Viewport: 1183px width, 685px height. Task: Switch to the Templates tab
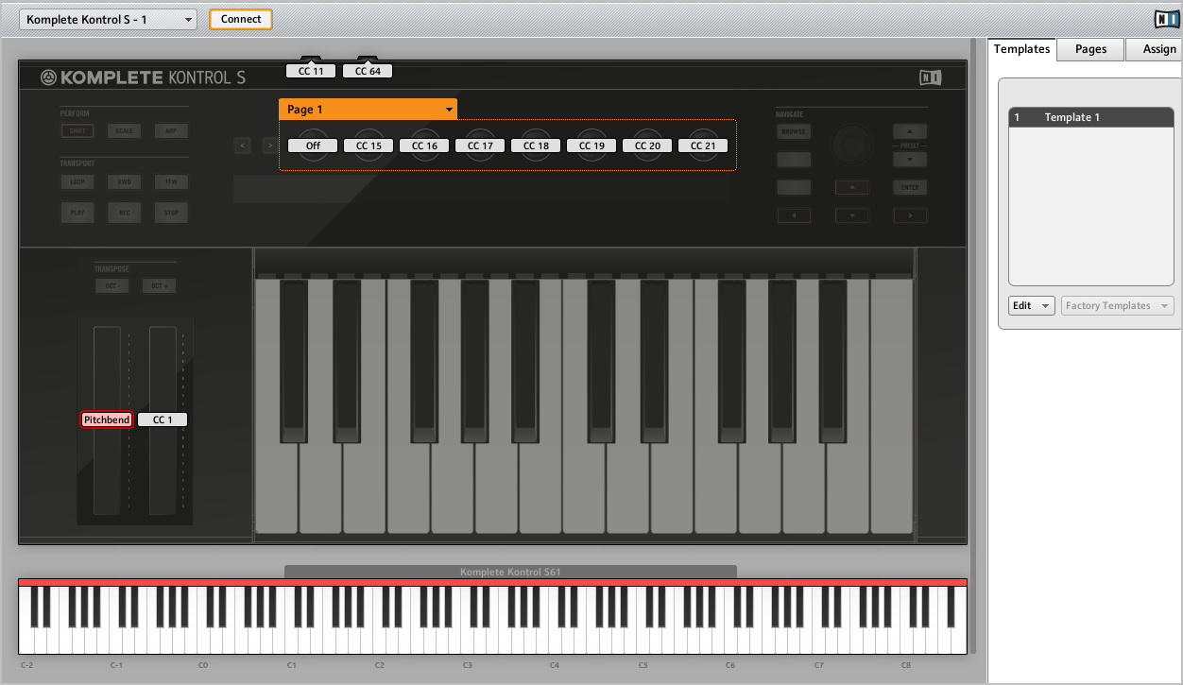[x=1021, y=49]
